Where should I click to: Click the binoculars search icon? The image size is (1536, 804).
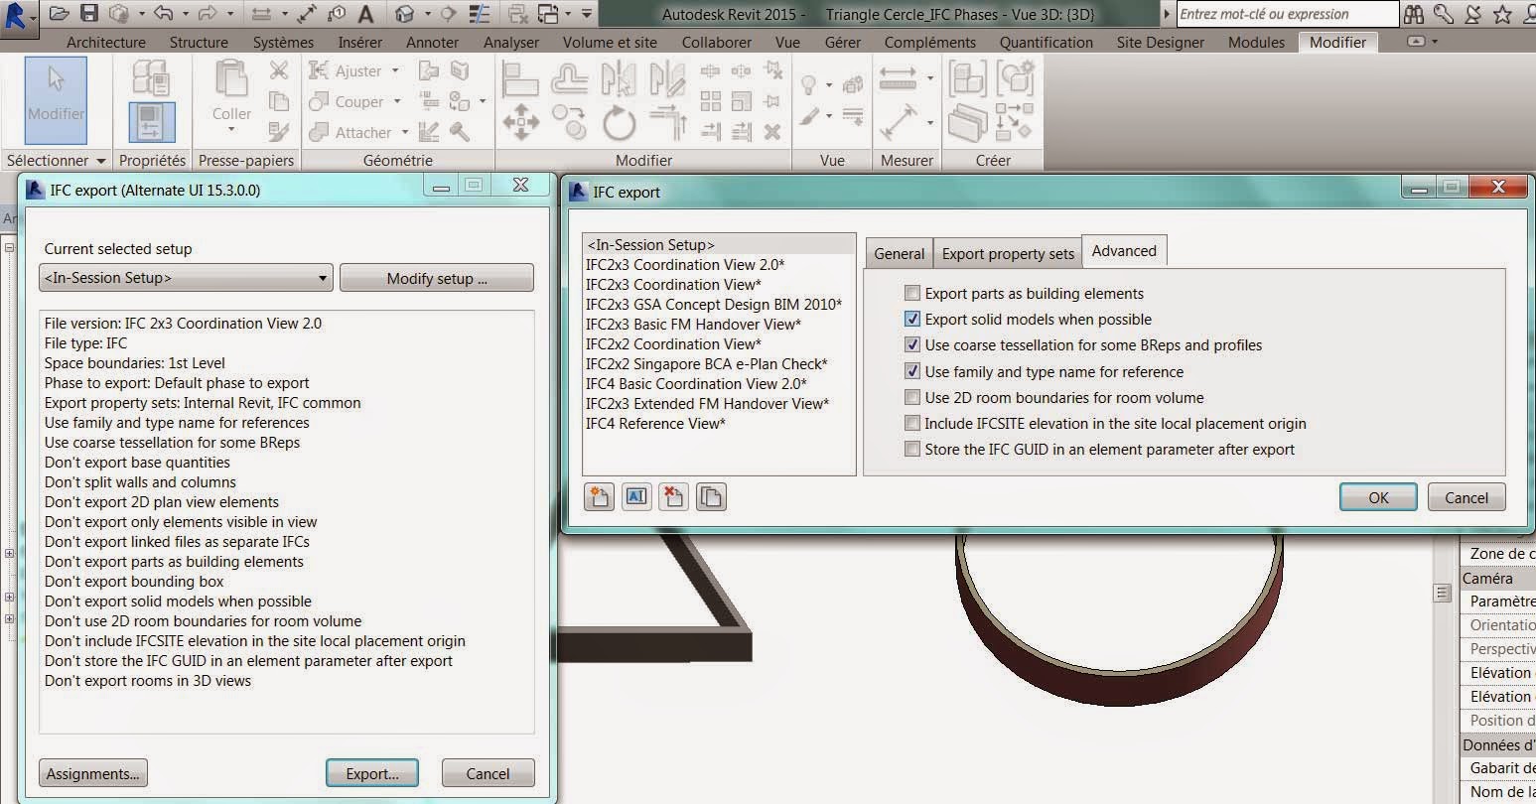pyautogui.click(x=1414, y=14)
